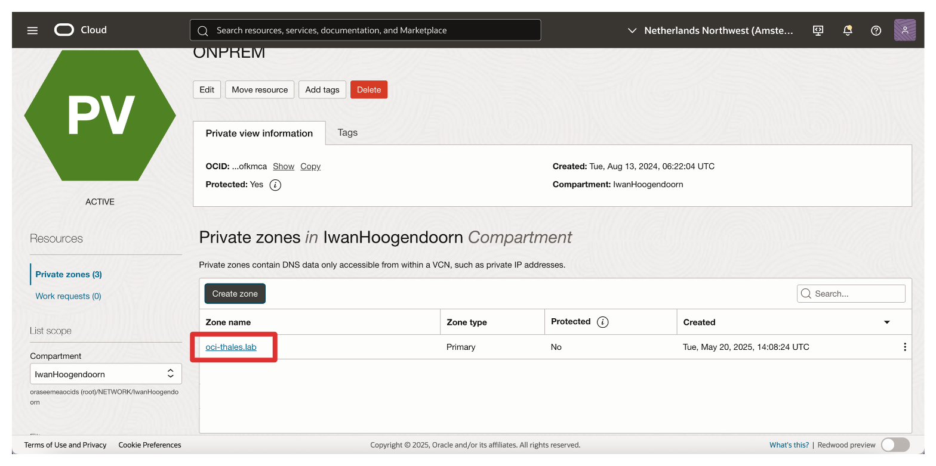Open the oci-thales.lab zone link
The height and width of the screenshot is (466, 936).
coord(231,347)
